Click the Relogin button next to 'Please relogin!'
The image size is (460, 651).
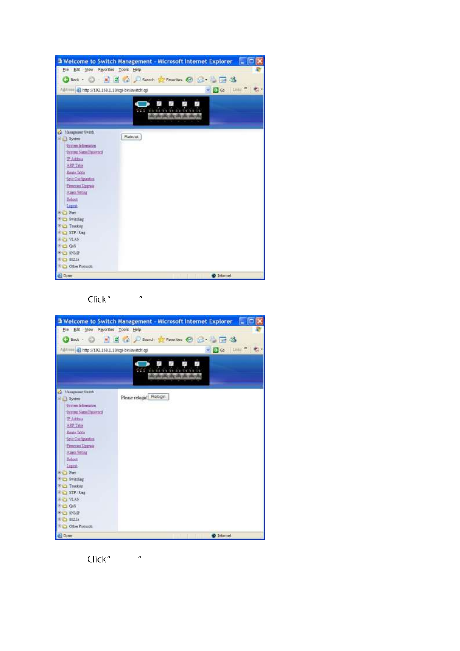(x=158, y=397)
